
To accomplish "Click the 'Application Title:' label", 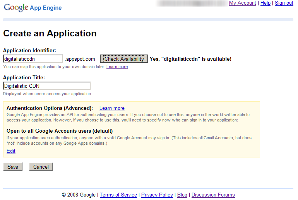I will pos(24,77).
